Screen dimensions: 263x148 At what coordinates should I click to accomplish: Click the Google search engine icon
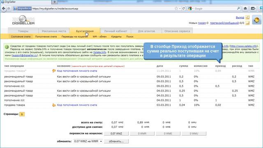(190, 8)
